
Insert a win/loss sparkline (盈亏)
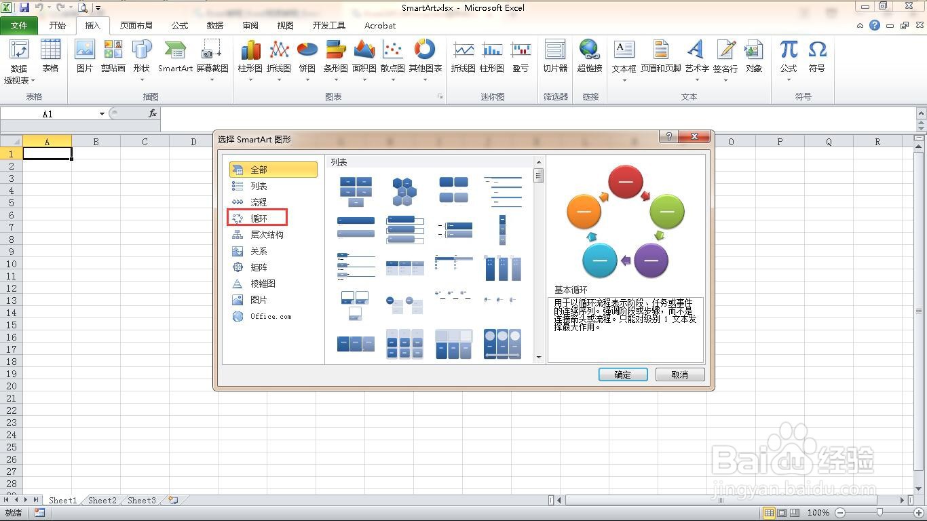point(521,56)
